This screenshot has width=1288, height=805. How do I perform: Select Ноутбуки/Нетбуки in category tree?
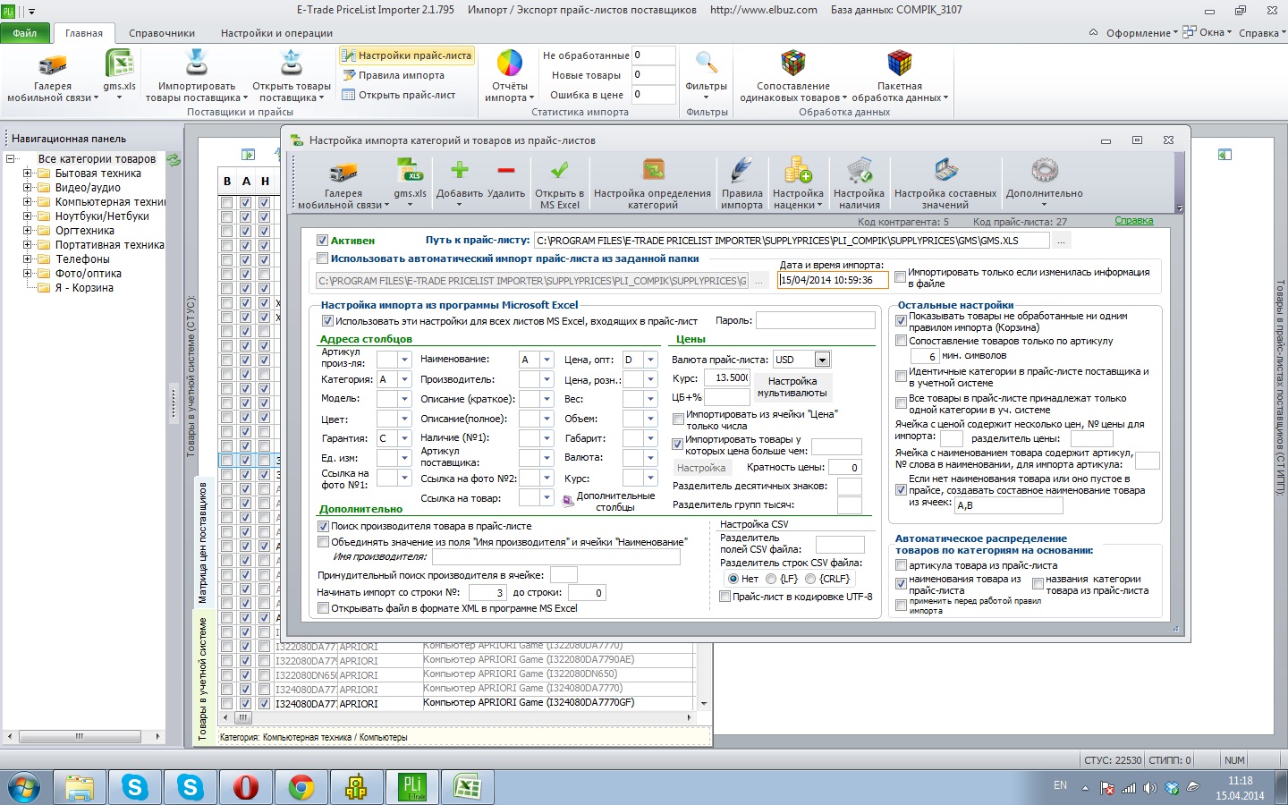coord(102,216)
